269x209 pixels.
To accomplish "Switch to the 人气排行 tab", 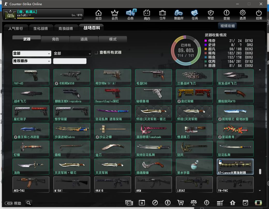I will 16,28.
